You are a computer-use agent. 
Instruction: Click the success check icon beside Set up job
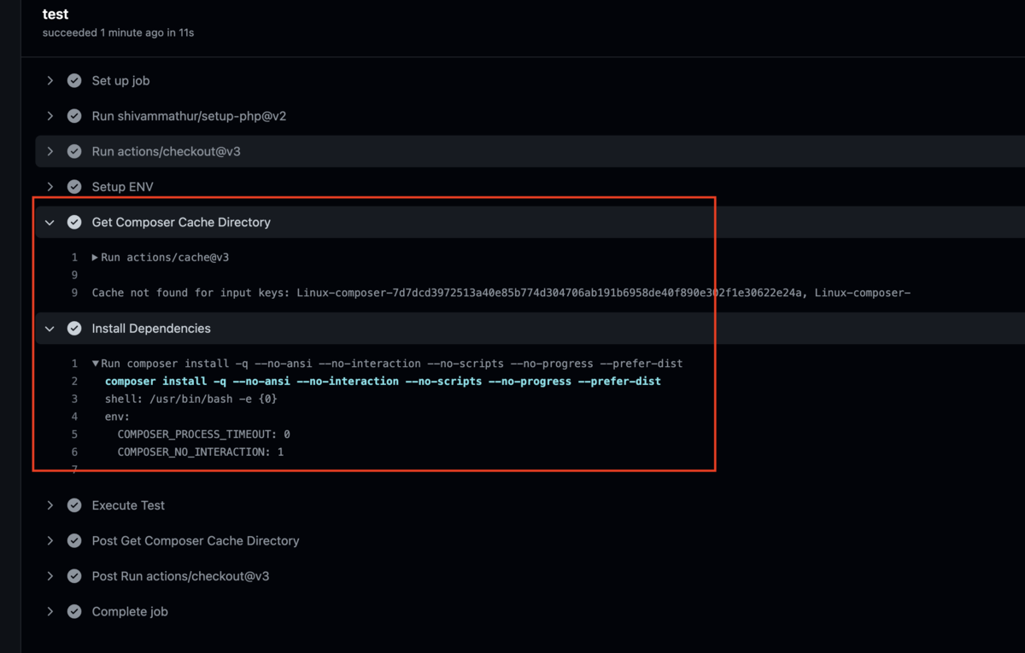(x=74, y=80)
